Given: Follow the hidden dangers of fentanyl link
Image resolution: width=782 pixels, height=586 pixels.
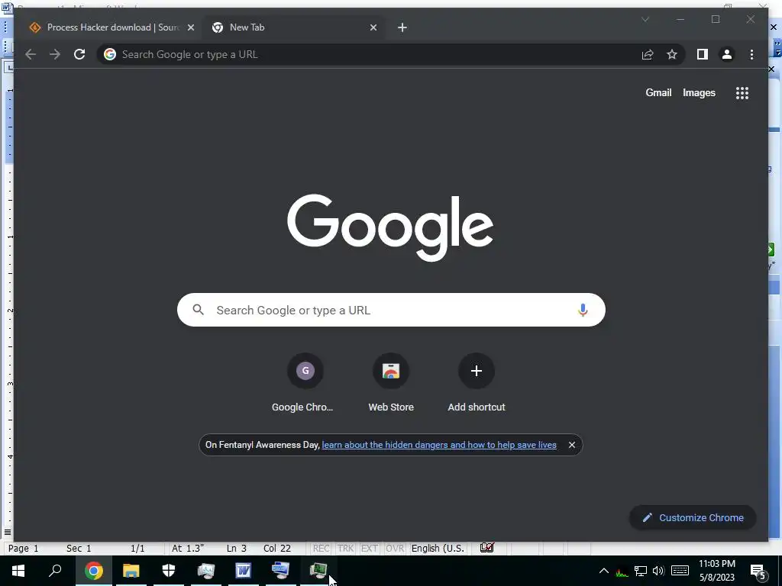Looking at the screenshot, I should [439, 445].
